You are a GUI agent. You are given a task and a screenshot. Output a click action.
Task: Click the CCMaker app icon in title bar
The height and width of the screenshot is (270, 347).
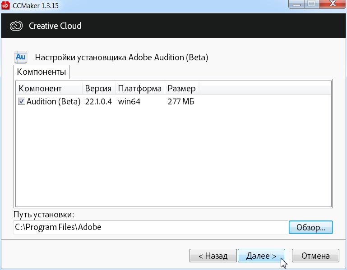[x=5, y=5]
